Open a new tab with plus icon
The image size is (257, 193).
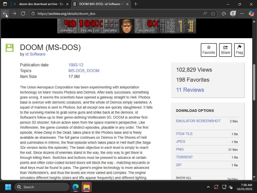pyautogui.click(x=136, y=4)
